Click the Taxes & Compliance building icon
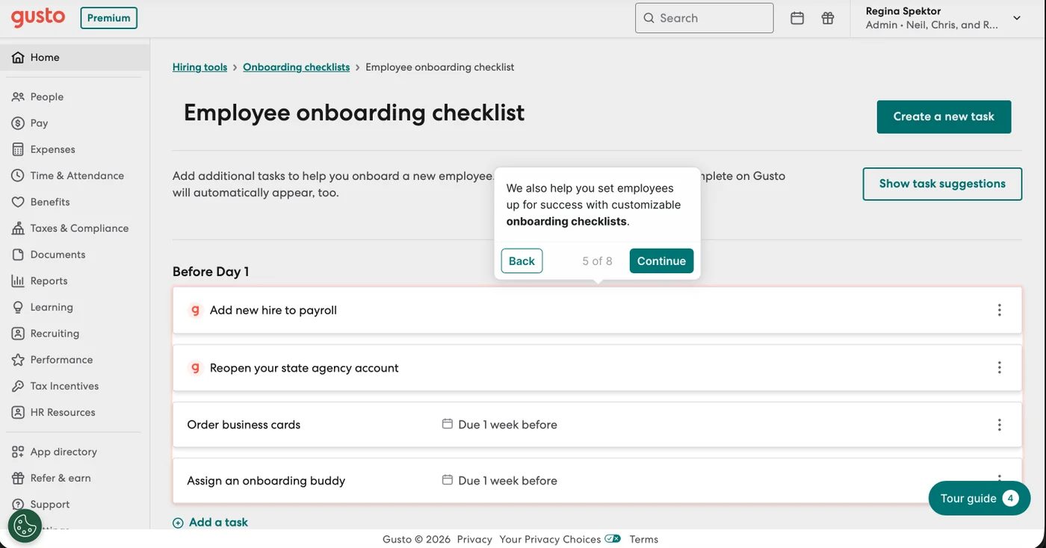This screenshot has width=1046, height=548. [18, 228]
